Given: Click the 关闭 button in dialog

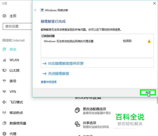Looking at the screenshot, I should pos(148,92).
